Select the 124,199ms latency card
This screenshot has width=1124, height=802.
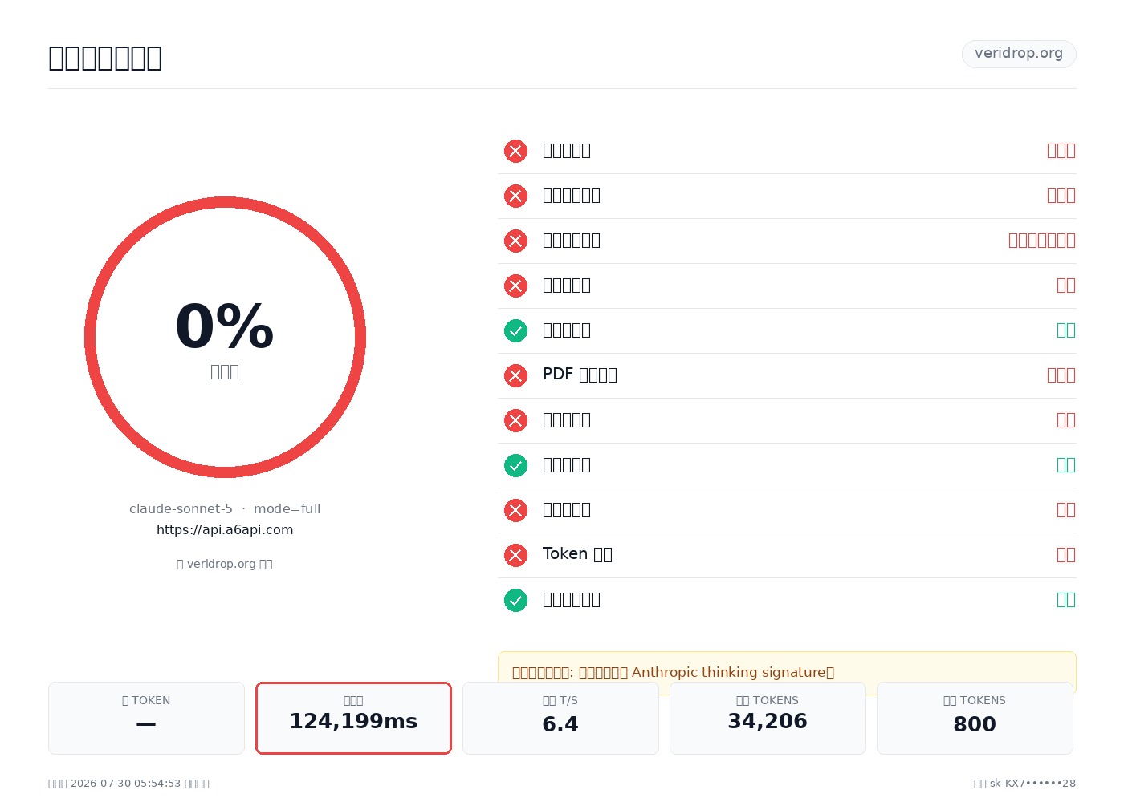353,718
